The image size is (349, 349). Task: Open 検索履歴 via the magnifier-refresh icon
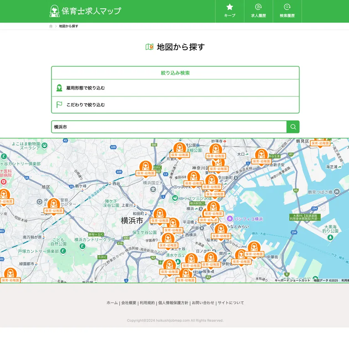287,7
